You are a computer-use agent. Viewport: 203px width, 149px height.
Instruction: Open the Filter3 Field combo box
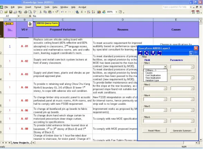coord(155,88)
